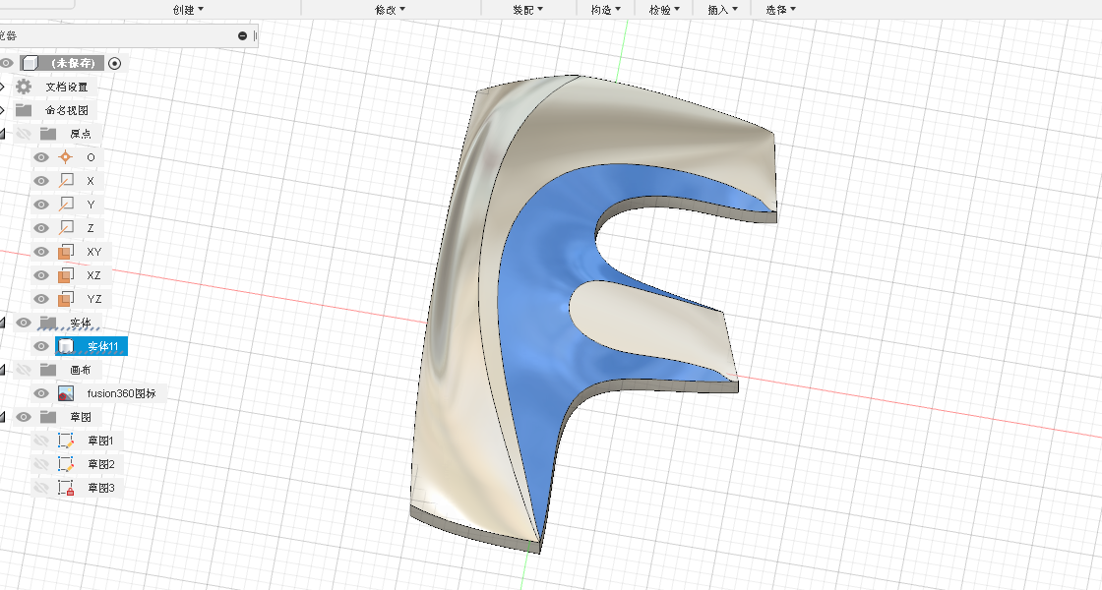1102x590 pixels.
Task: Hide the XZ plane
Action: [x=41, y=275]
